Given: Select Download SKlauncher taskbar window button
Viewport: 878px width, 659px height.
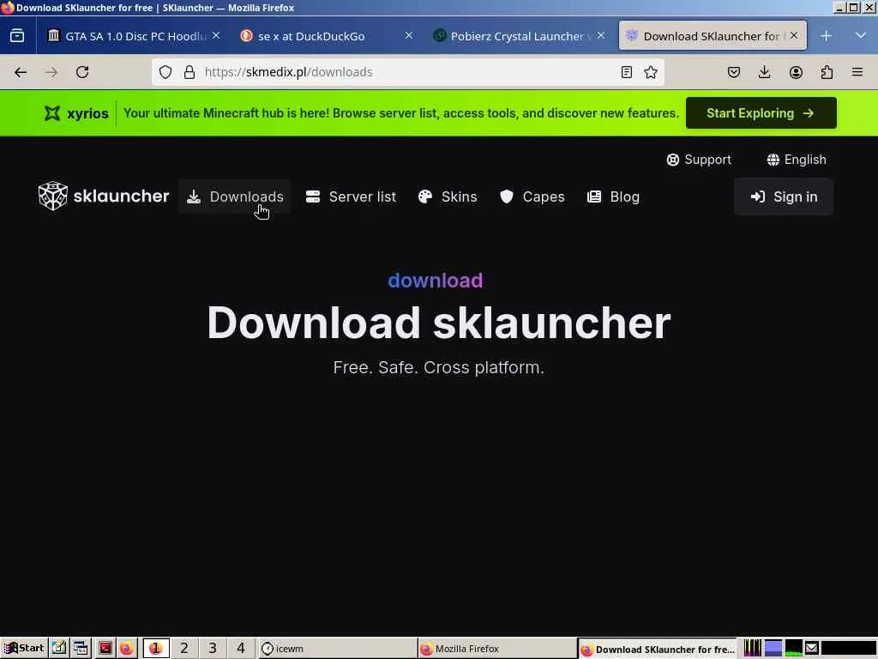Looking at the screenshot, I should [658, 649].
